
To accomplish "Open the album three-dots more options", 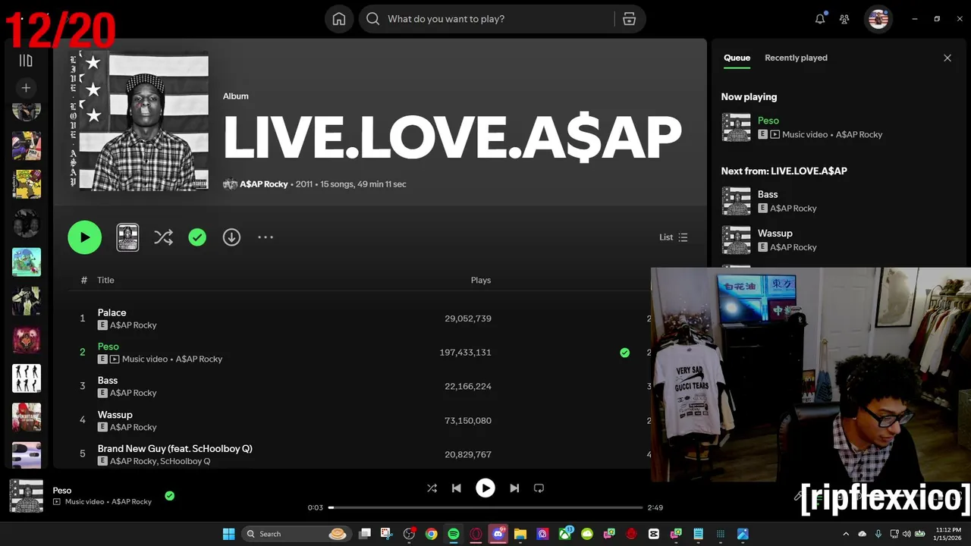I will [x=266, y=237].
